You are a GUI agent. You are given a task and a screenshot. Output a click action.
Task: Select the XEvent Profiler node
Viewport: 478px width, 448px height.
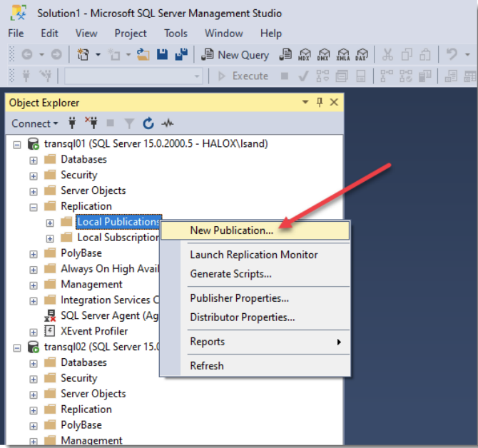(94, 331)
